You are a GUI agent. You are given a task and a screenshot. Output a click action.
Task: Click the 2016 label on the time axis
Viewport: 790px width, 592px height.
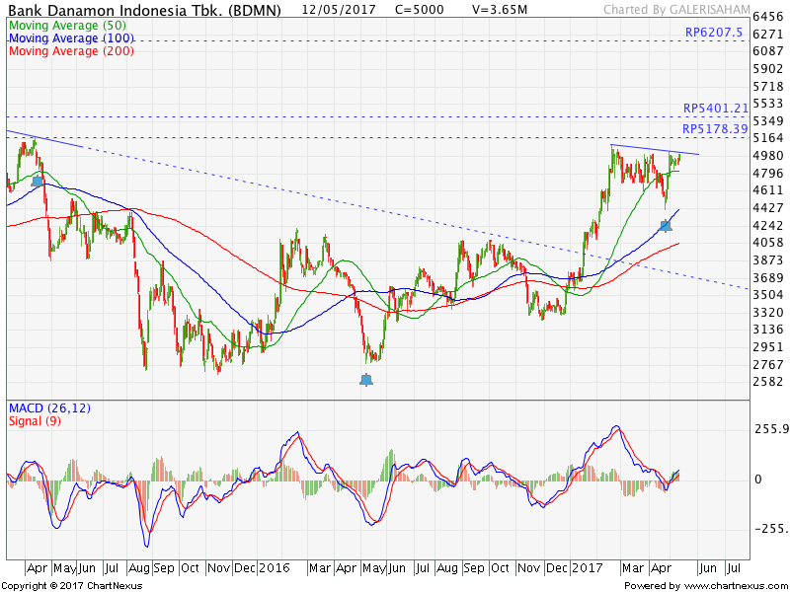(x=276, y=568)
